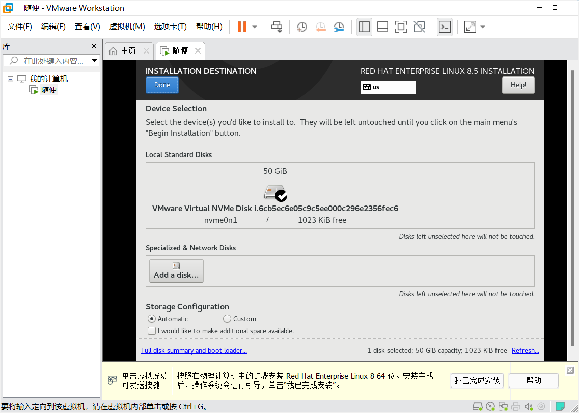
Task: Enter full screen mode icon
Action: click(401, 27)
